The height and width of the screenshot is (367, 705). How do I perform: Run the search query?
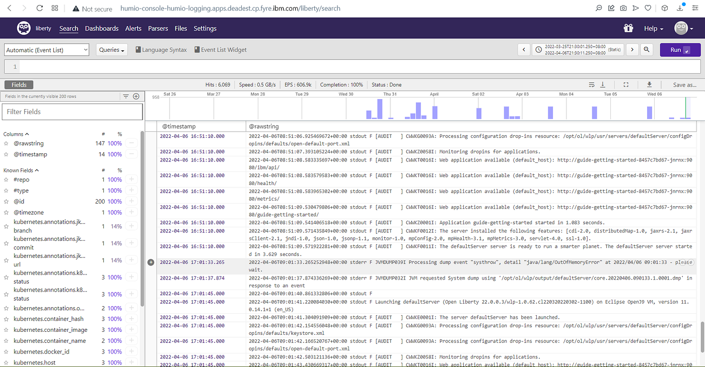tap(680, 50)
